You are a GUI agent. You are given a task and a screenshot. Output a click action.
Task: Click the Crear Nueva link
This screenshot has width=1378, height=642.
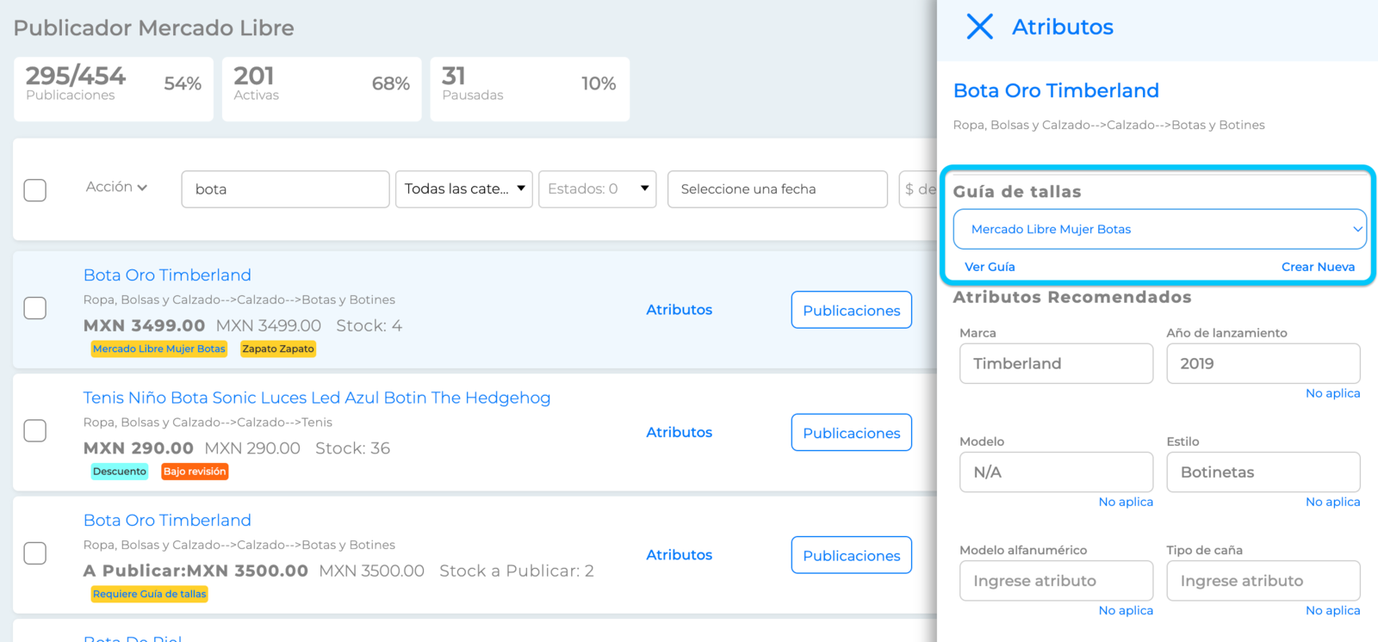[x=1318, y=267]
